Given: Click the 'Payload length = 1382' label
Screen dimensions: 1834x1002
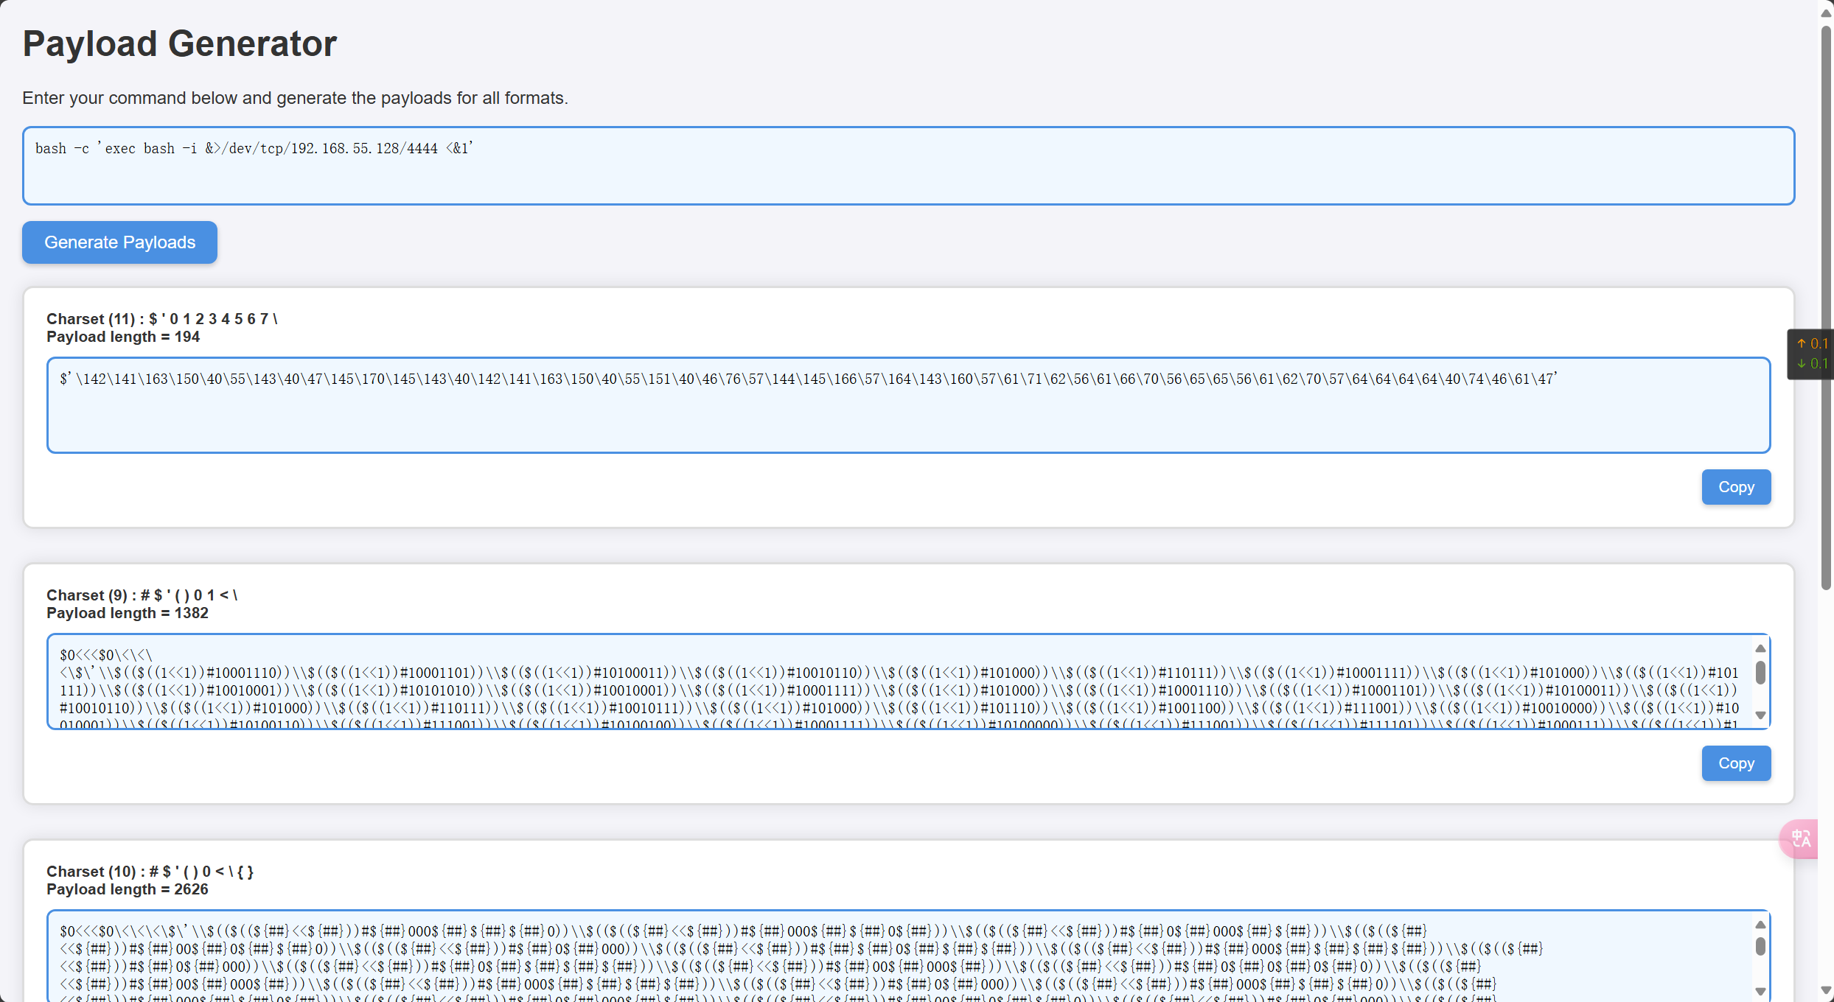Looking at the screenshot, I should tap(128, 613).
